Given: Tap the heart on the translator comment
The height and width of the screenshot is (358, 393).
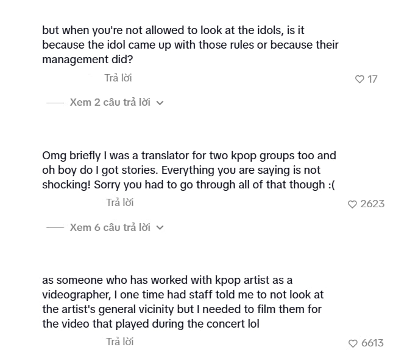Looking at the screenshot, I should (x=352, y=204).
